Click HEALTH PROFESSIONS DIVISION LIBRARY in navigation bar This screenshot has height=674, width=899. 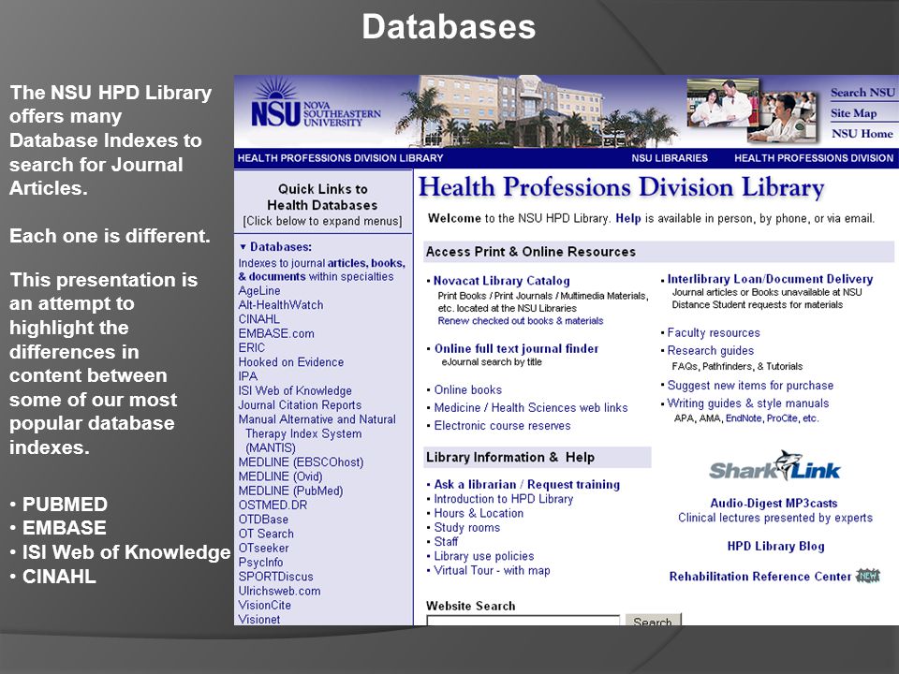(x=340, y=157)
